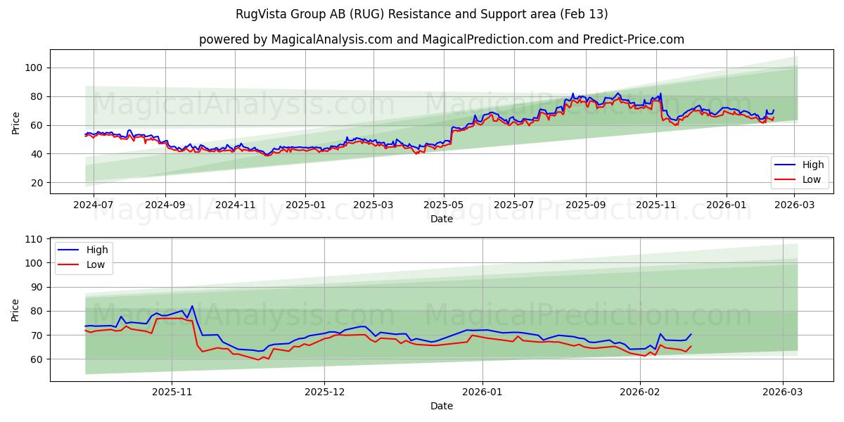The height and width of the screenshot is (422, 844).
Task: Click the 'Price' y-axis label of top chart
Action: [x=16, y=122]
